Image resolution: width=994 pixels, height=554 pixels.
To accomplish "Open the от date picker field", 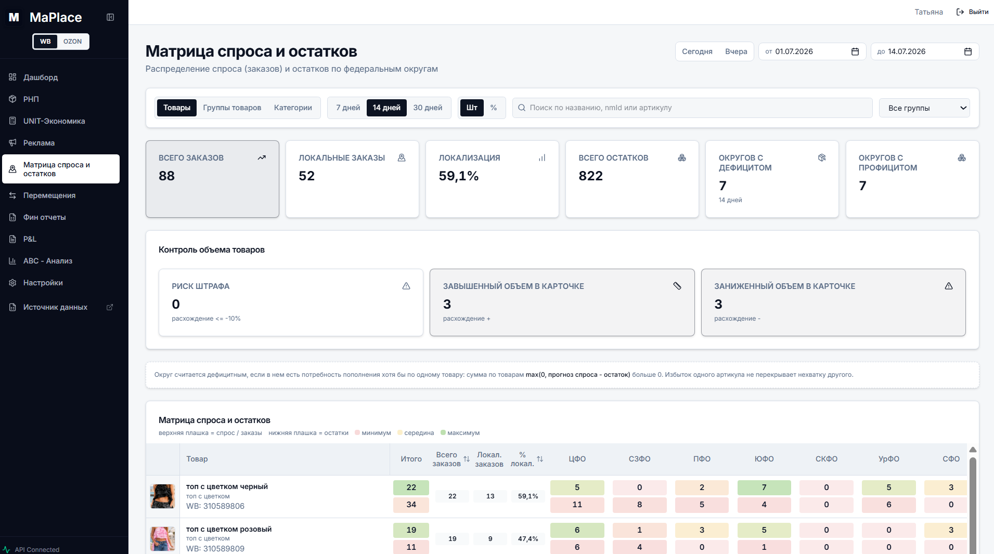I will click(812, 51).
